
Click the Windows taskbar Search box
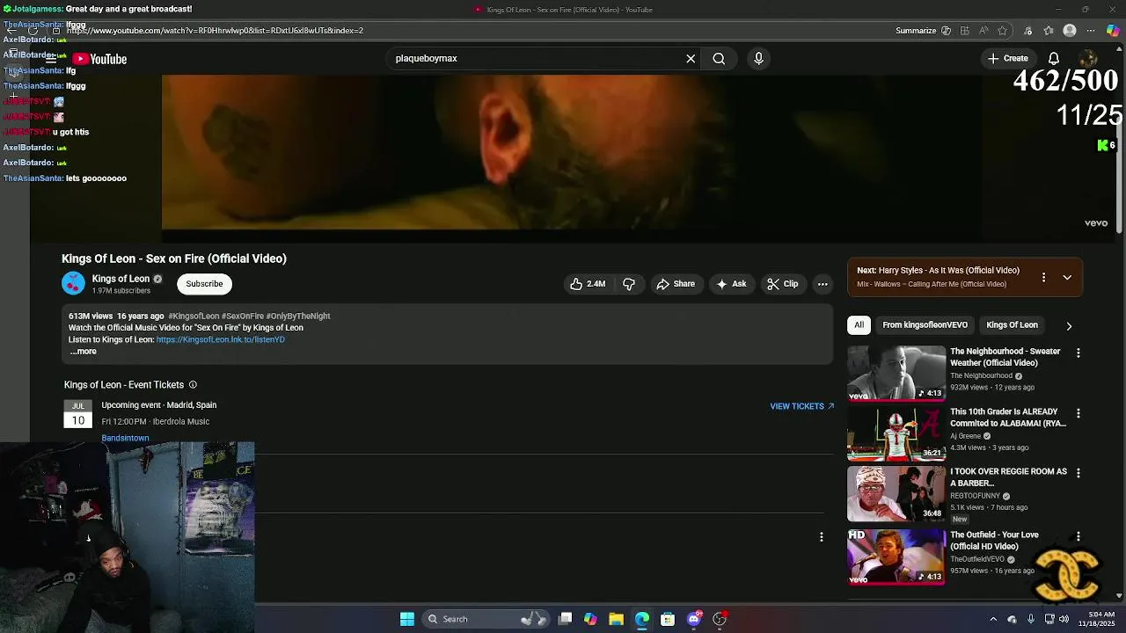pyautogui.click(x=486, y=619)
